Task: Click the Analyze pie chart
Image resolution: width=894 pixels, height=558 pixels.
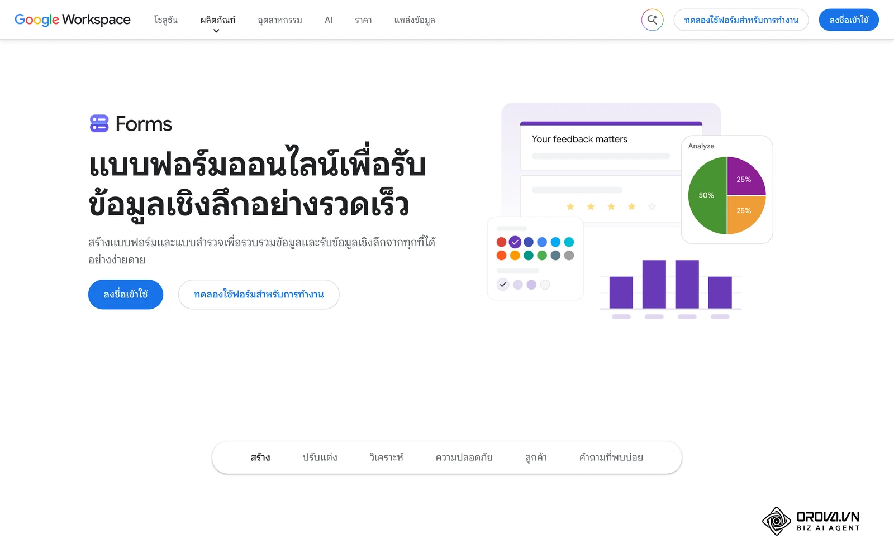Action: point(727,195)
